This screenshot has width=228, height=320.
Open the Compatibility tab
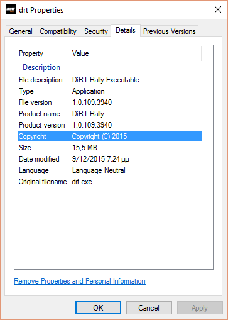point(58,31)
